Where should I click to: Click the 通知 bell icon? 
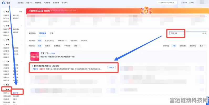click(190, 3)
